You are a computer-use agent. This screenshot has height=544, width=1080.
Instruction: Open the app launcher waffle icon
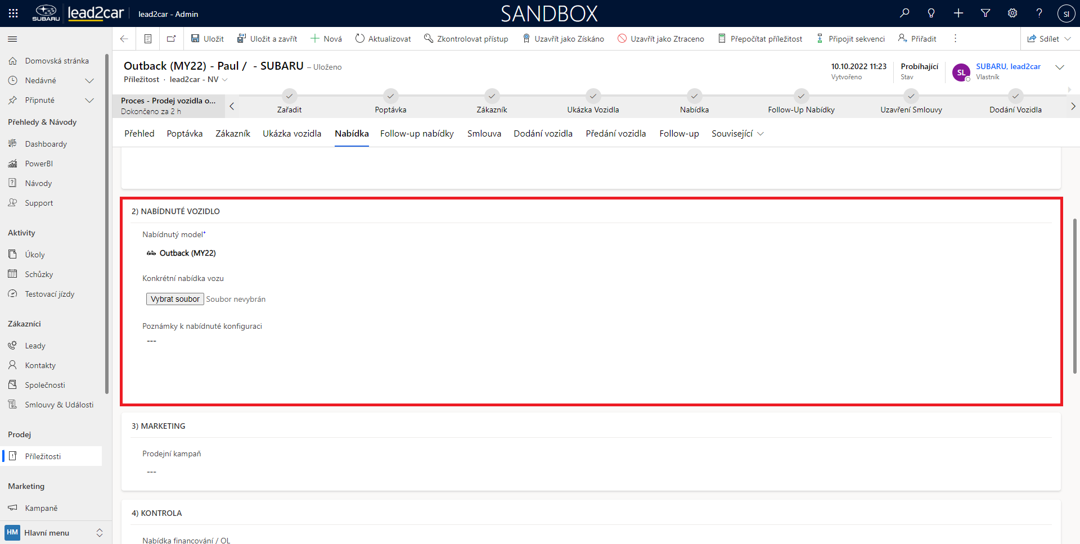click(x=13, y=13)
